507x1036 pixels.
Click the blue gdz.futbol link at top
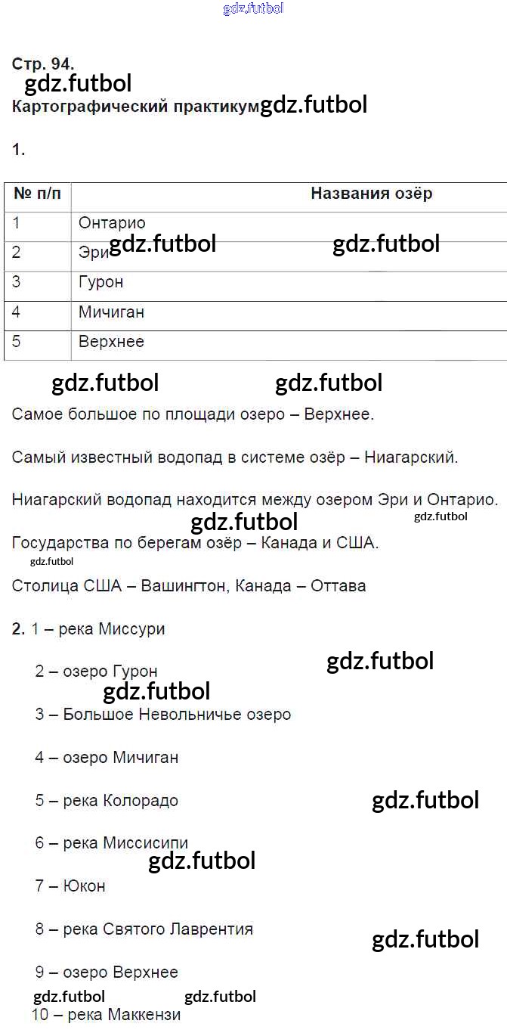(x=253, y=9)
